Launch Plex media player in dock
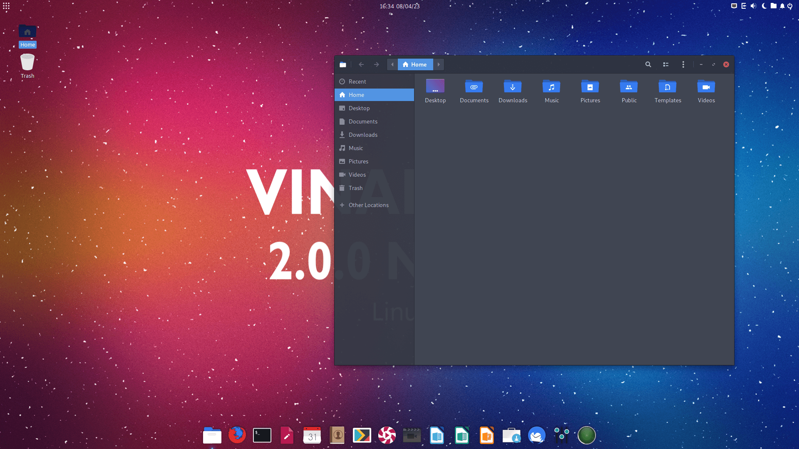Viewport: 799px width, 449px height. click(x=362, y=435)
